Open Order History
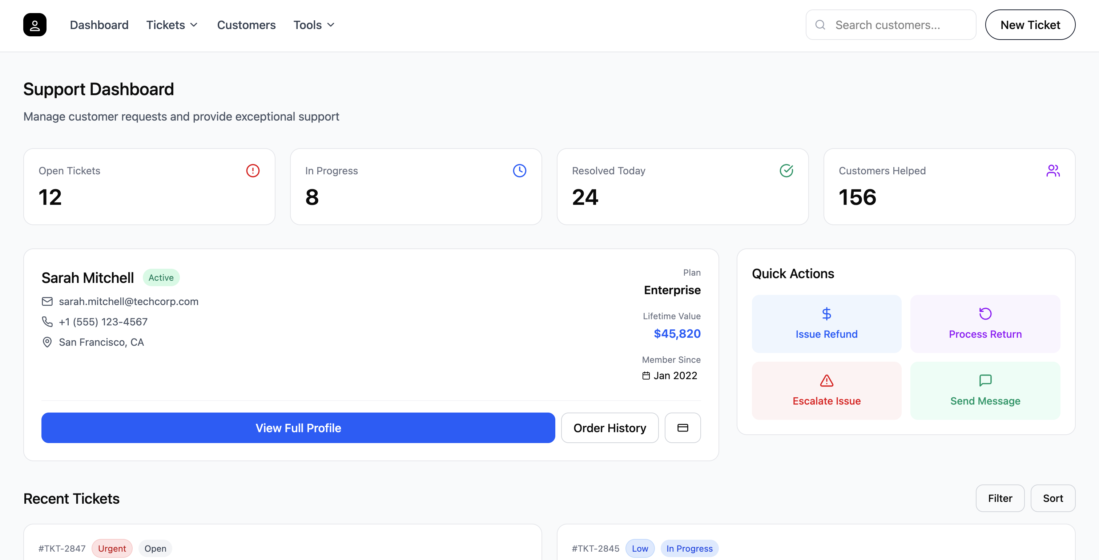The image size is (1099, 560). point(610,427)
